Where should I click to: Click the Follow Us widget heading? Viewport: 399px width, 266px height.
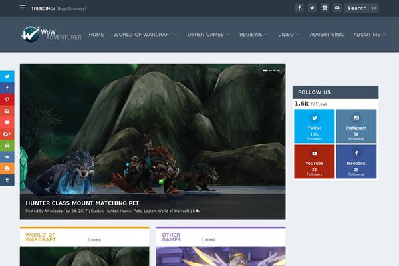315,92
